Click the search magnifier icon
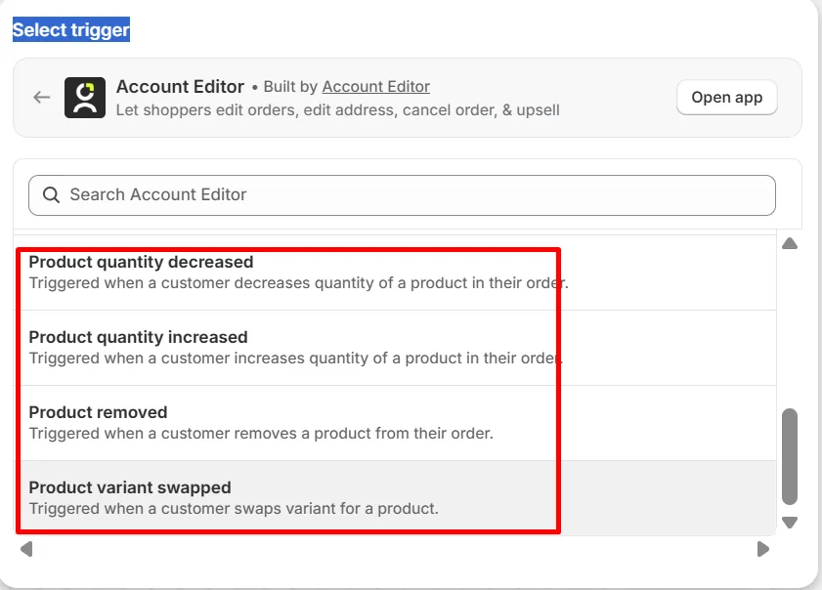 point(52,195)
